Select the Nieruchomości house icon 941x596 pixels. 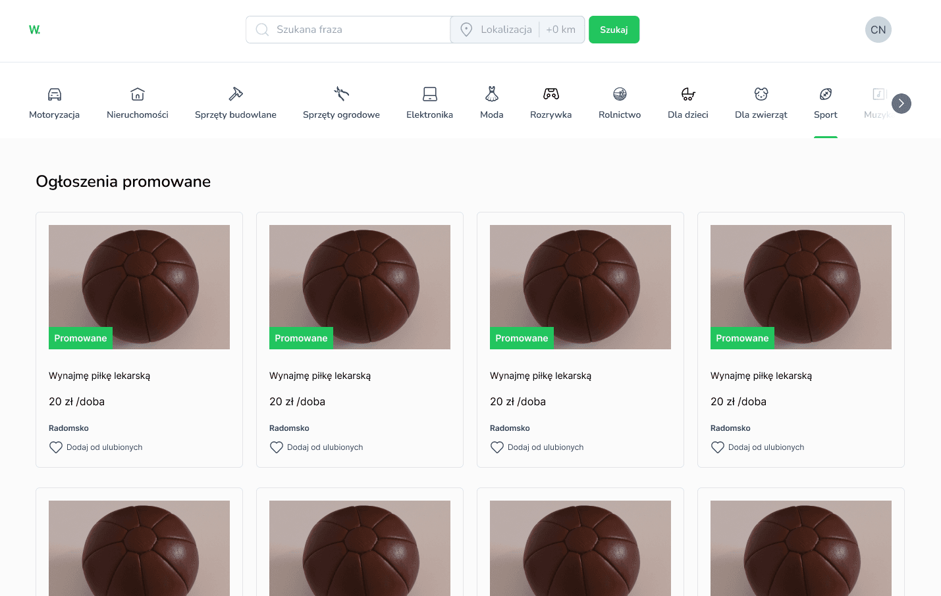pyautogui.click(x=138, y=94)
